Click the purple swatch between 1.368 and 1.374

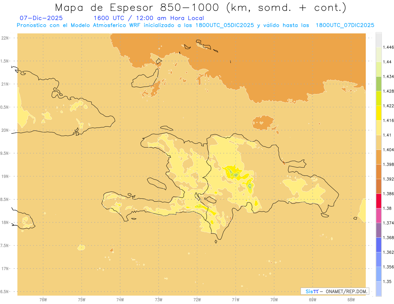tap(379, 230)
